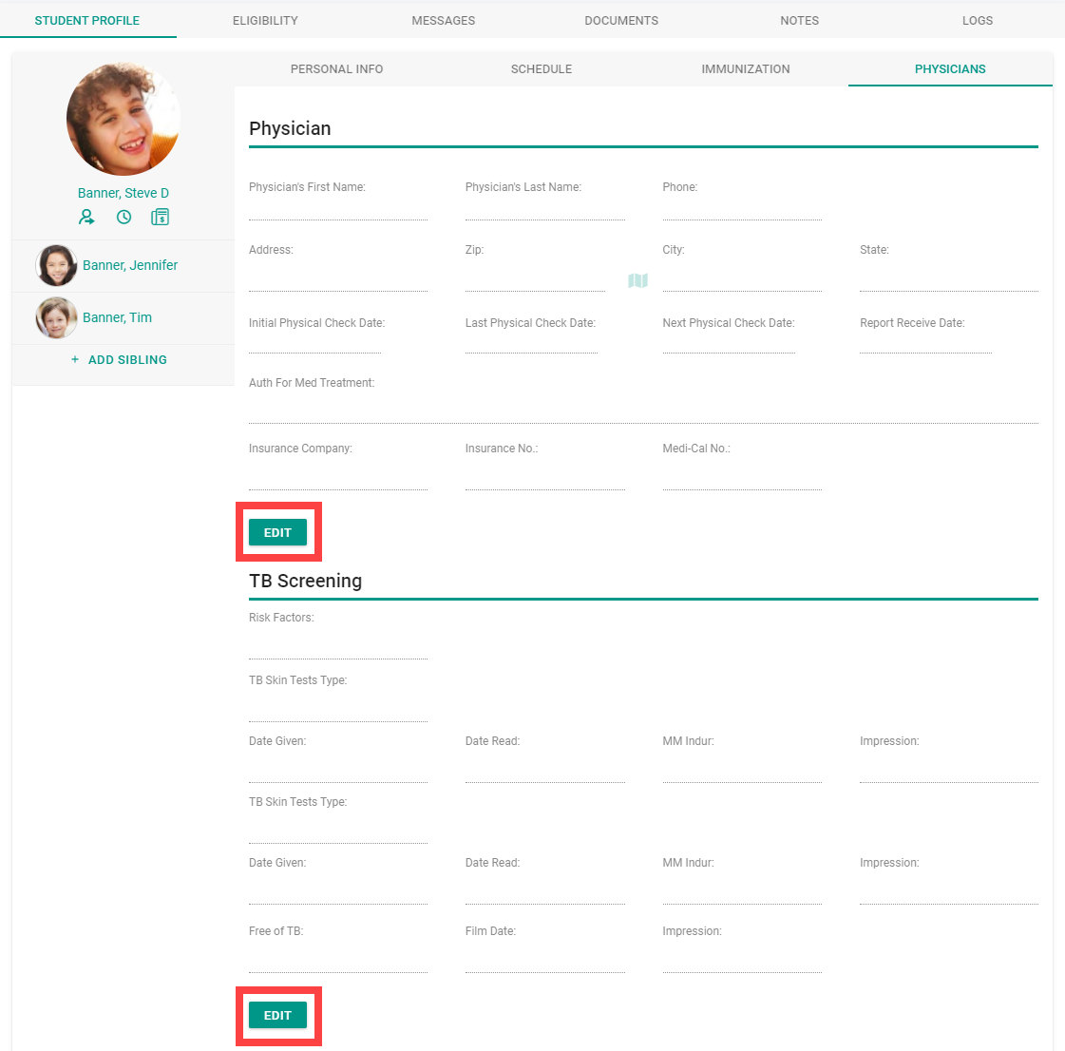Click Edit button under TB Screening
Screen dimensions: 1065x1051
[277, 1015]
